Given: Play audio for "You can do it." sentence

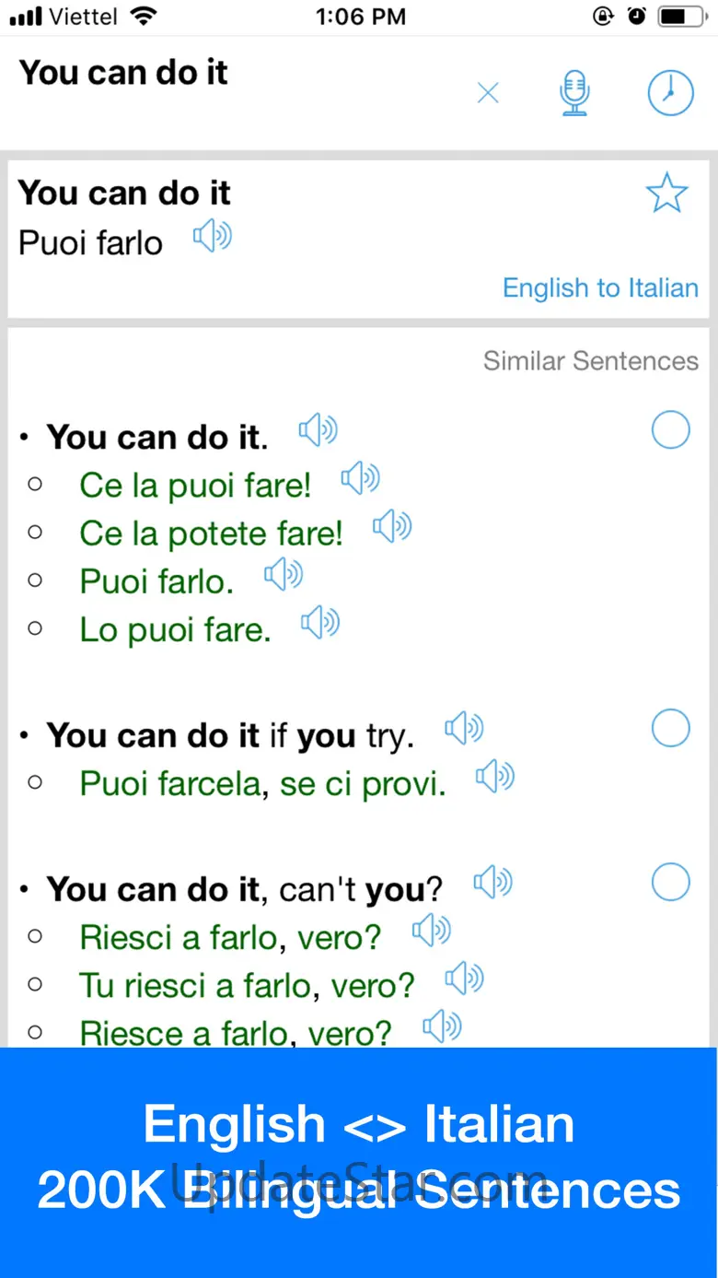Looking at the screenshot, I should [x=318, y=430].
